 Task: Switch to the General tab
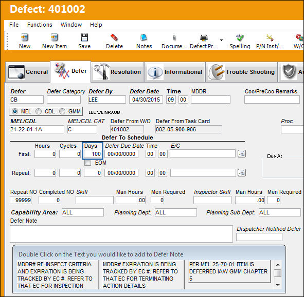[x=28, y=72]
